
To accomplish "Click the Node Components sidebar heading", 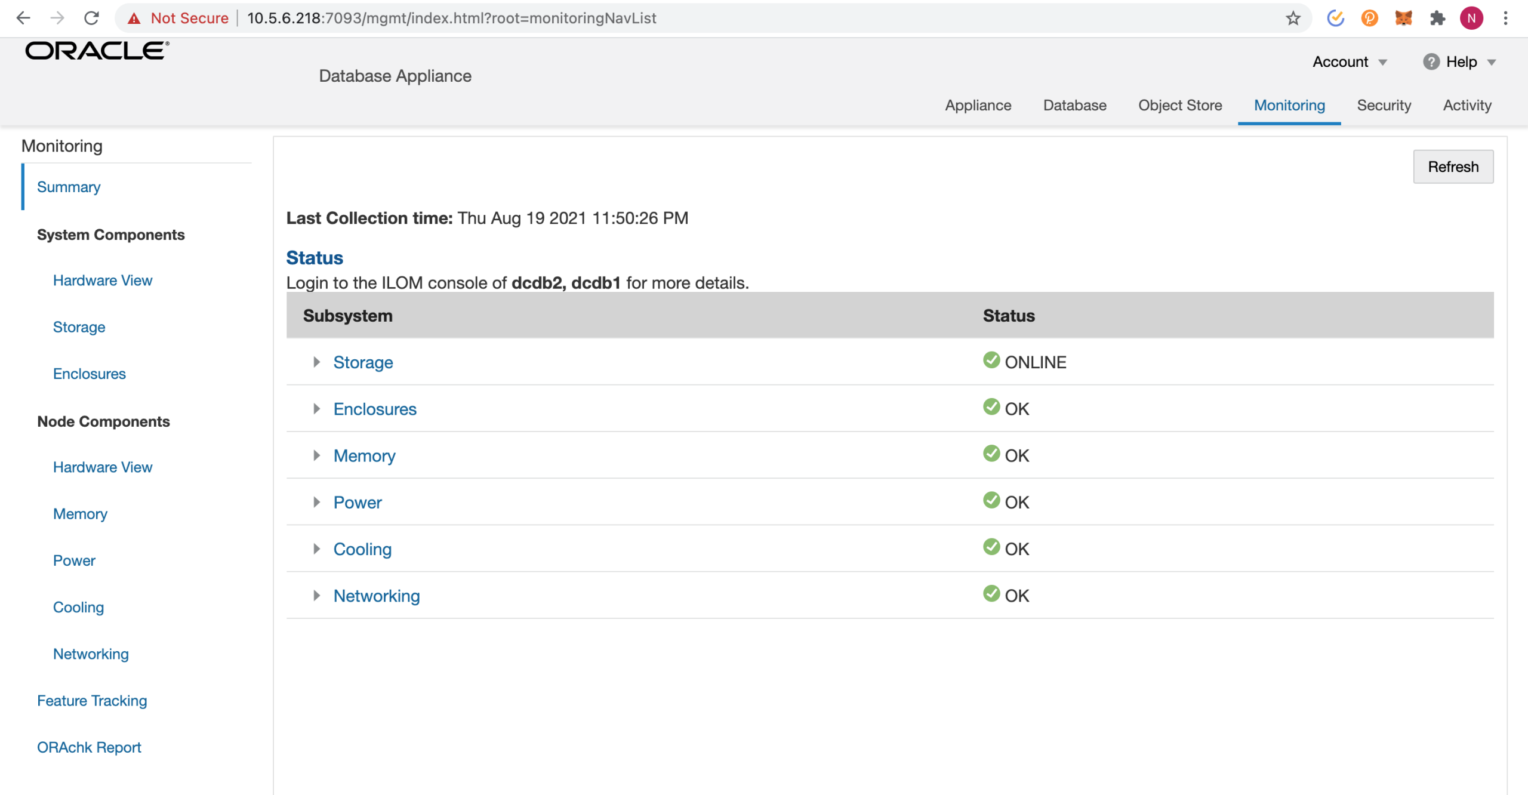I will tap(103, 421).
